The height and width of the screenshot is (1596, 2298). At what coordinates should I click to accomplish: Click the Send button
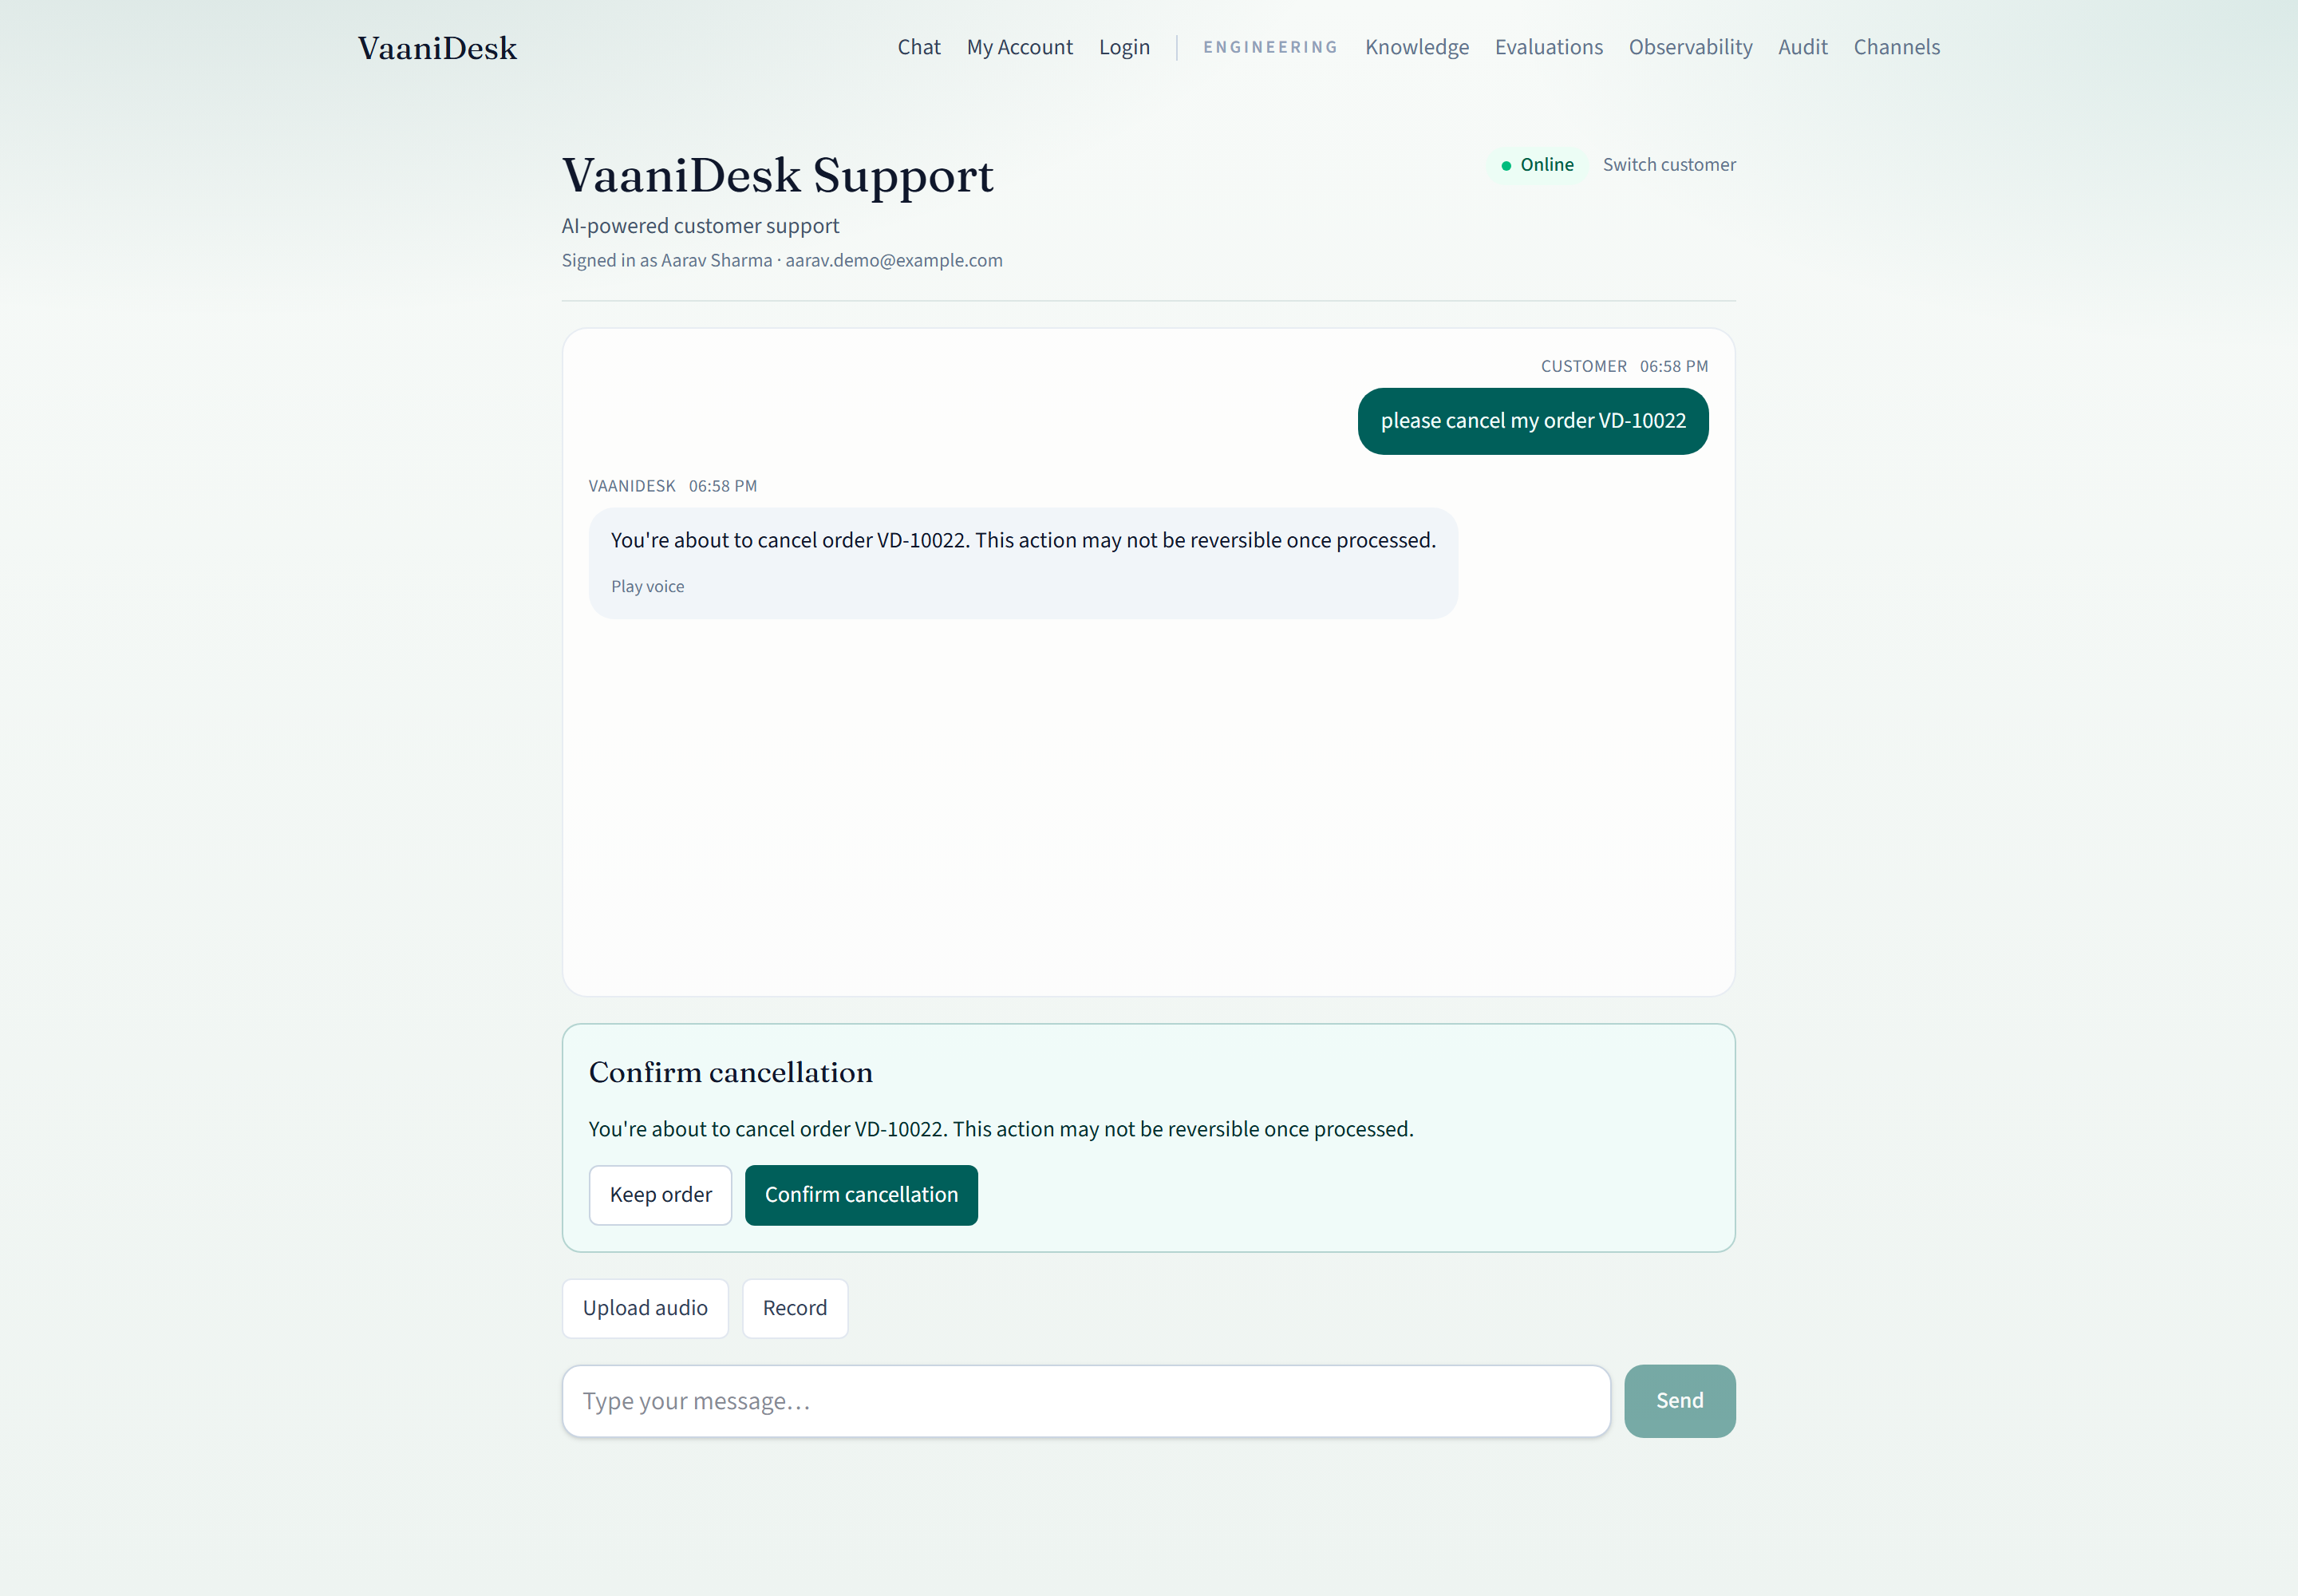[x=1680, y=1402]
